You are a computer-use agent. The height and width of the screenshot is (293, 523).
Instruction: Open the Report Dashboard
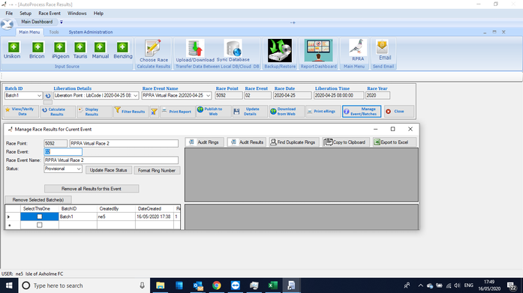coord(319,51)
